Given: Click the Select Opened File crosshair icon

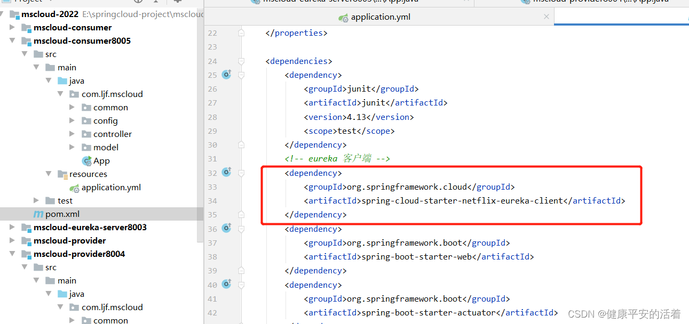Looking at the screenshot, I should pos(138,2).
